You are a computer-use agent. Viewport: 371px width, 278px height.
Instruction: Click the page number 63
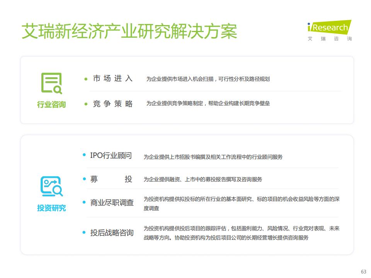363,271
